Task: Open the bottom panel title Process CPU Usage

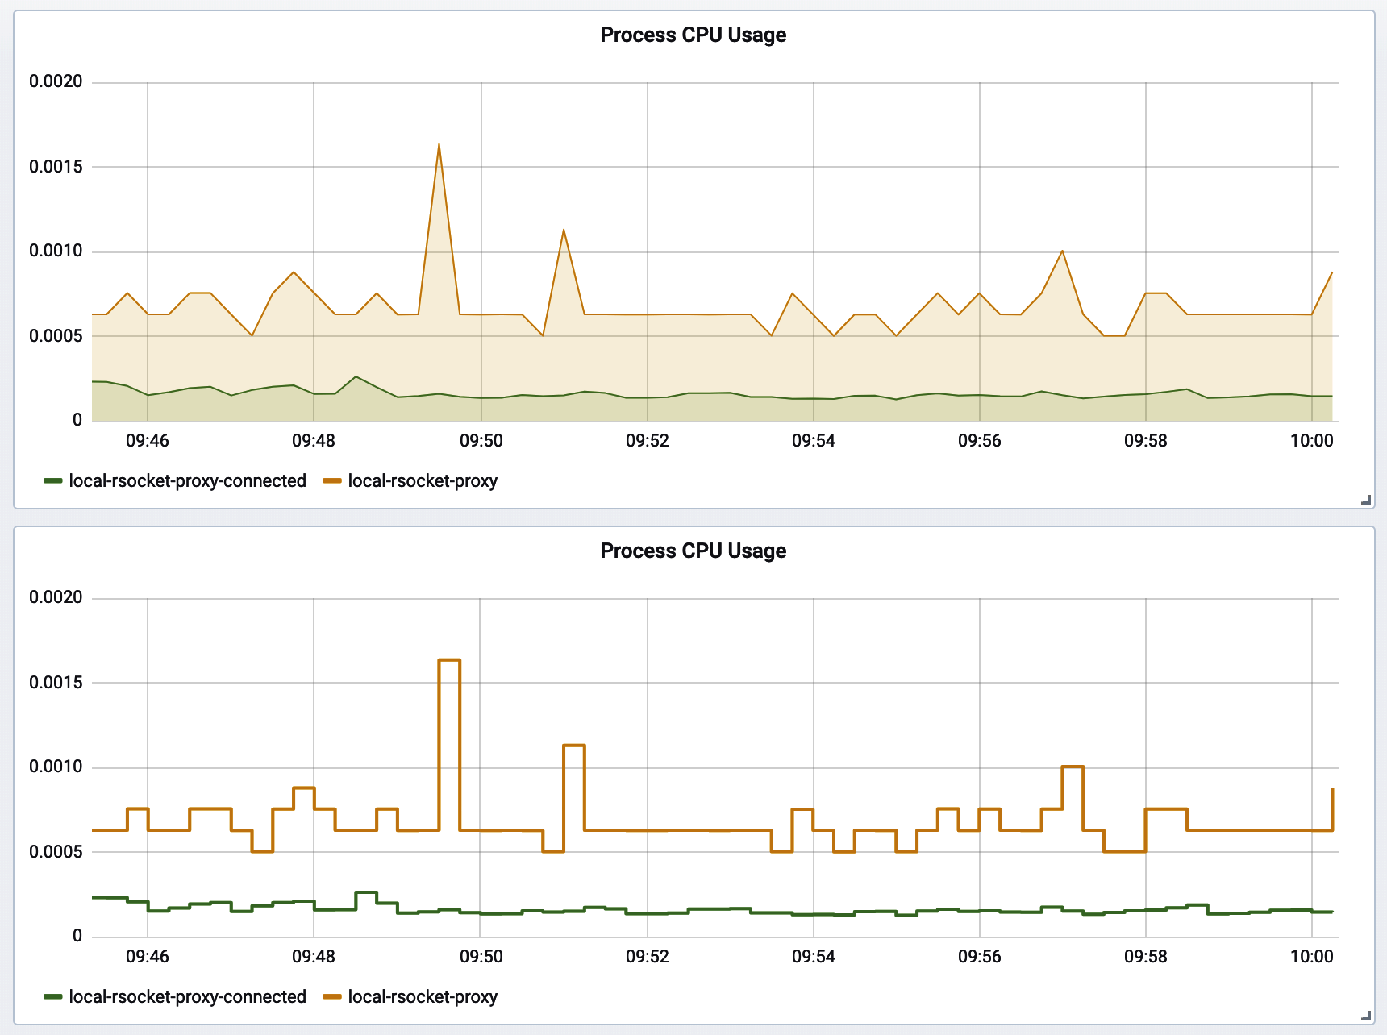Action: (x=693, y=551)
